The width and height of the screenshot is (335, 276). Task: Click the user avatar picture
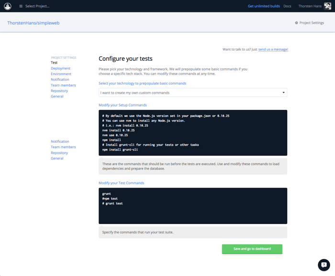coord(327,6)
